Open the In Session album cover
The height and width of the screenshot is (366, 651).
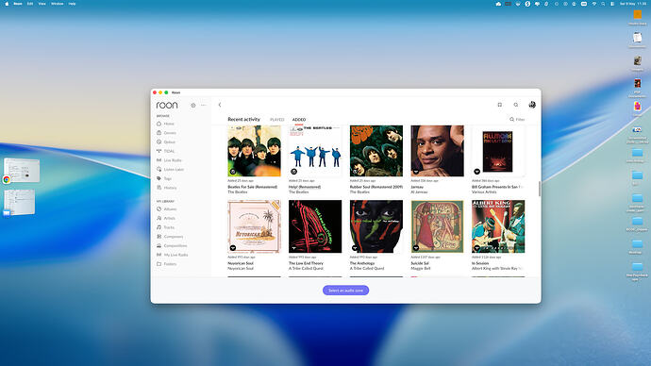[498, 226]
